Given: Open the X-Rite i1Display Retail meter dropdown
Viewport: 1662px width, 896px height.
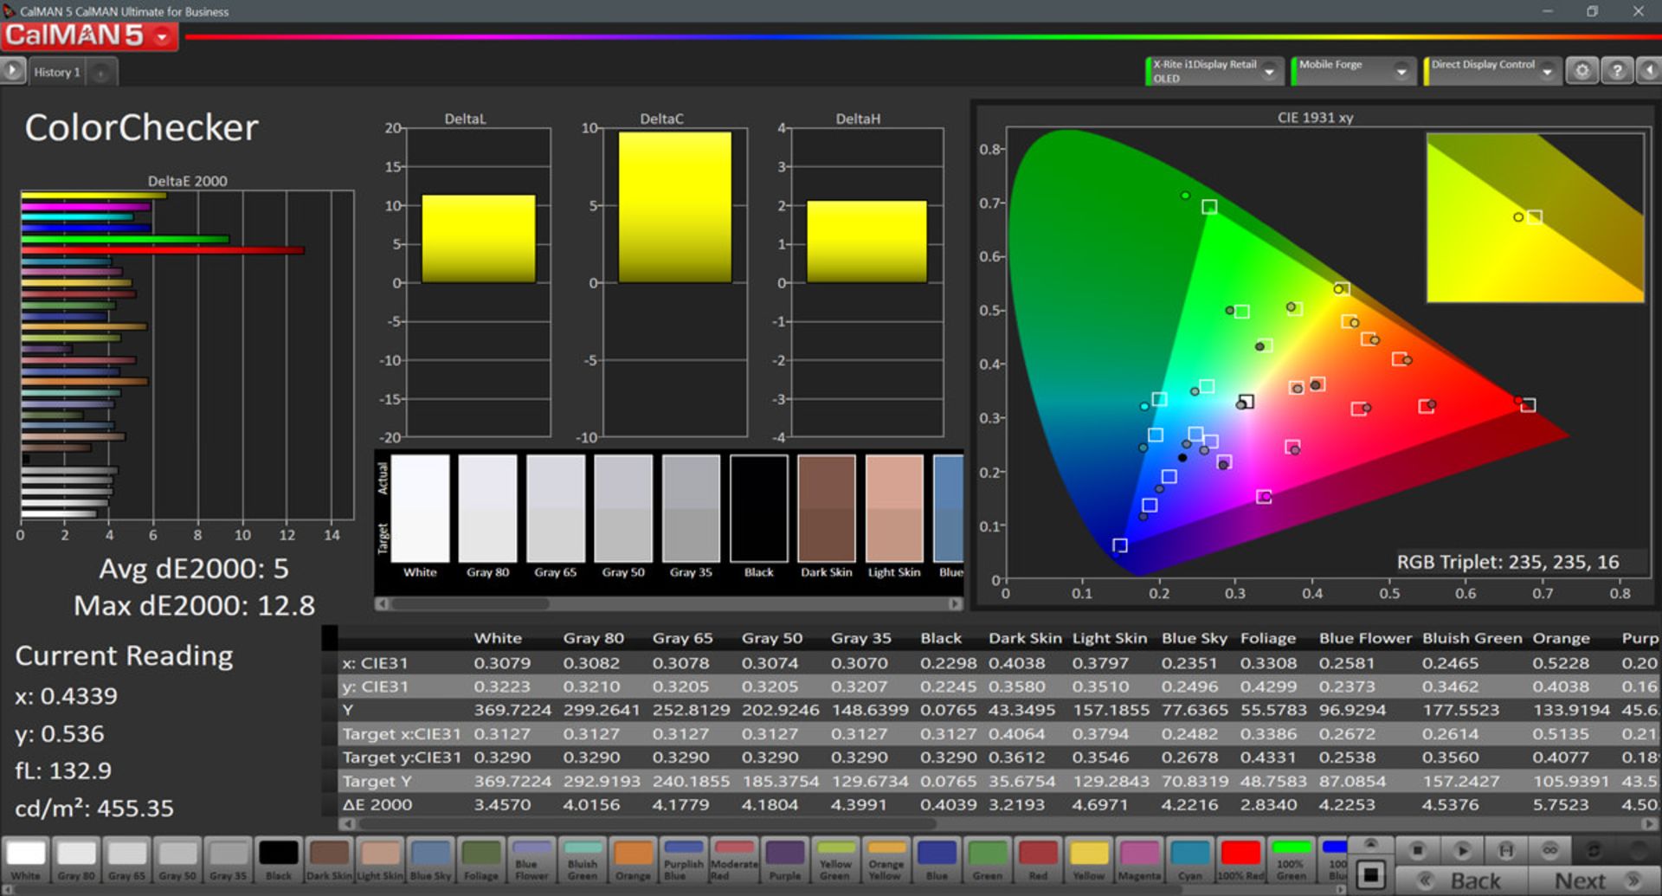Looking at the screenshot, I should [x=1269, y=72].
